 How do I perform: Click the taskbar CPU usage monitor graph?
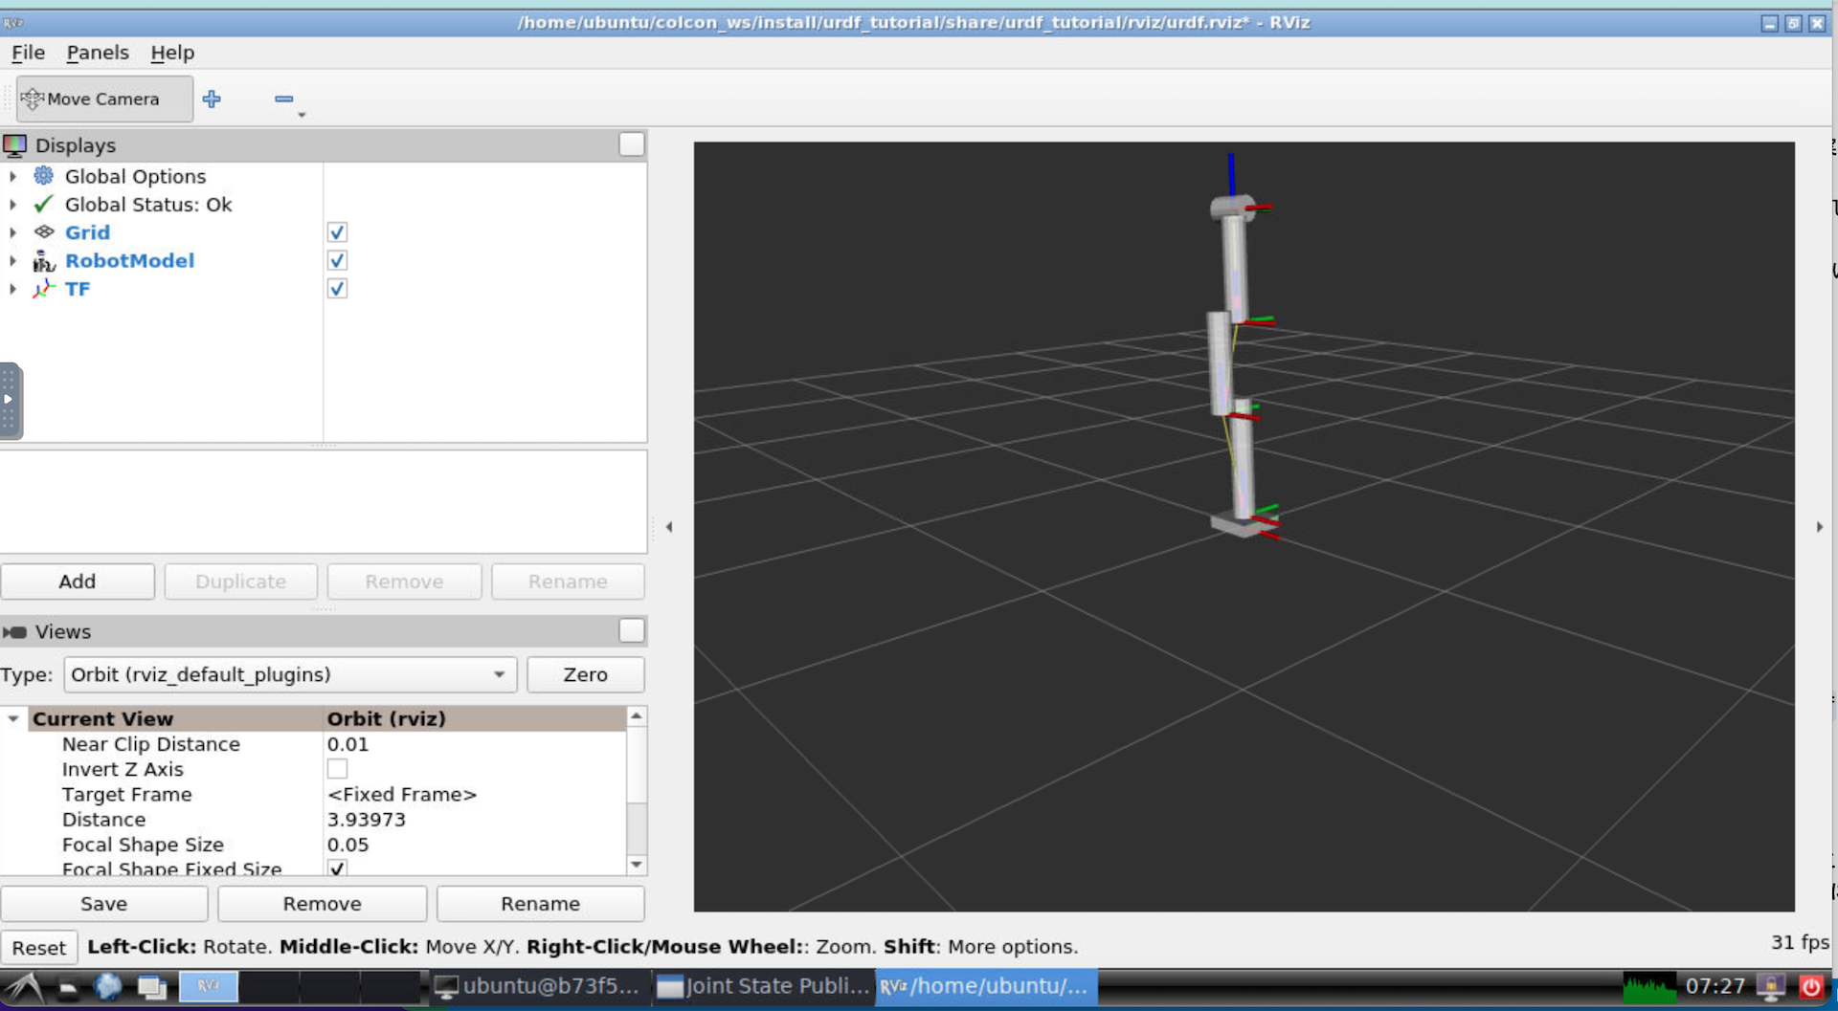click(x=1648, y=987)
